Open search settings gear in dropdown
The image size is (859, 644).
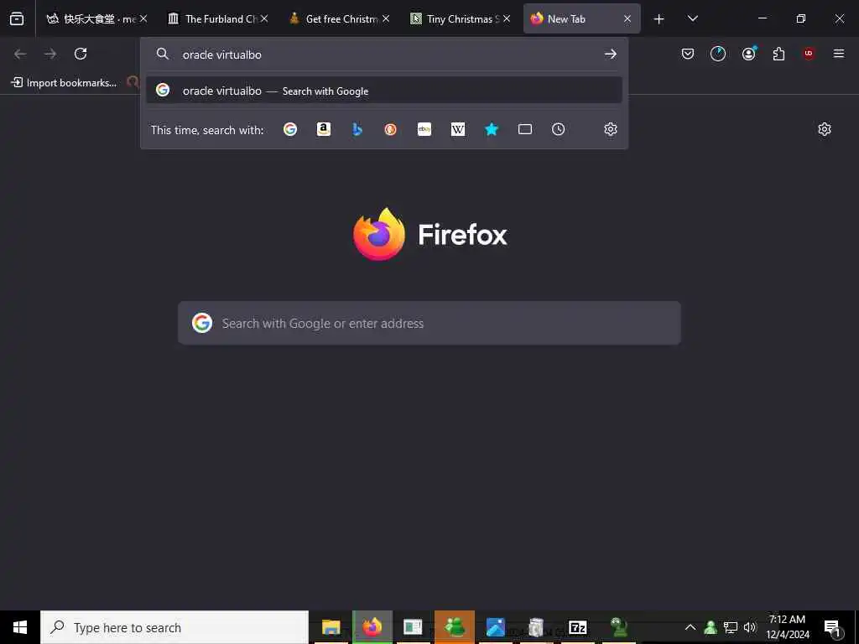(x=611, y=129)
